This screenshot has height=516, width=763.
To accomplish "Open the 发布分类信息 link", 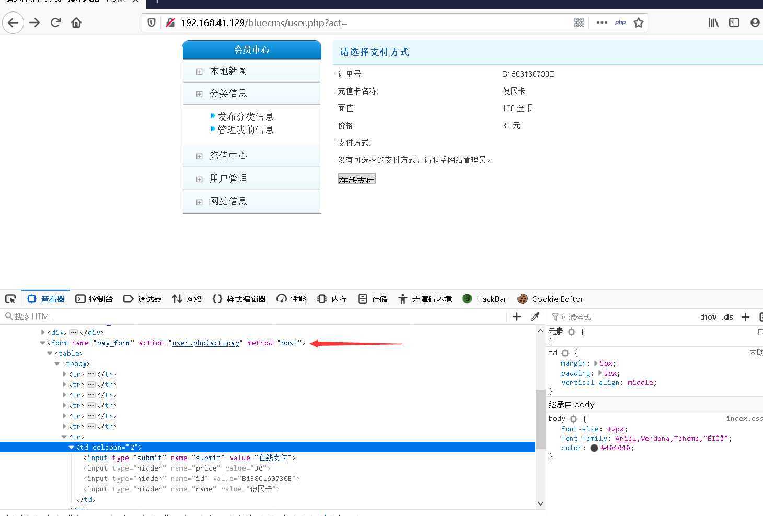I will tap(246, 116).
